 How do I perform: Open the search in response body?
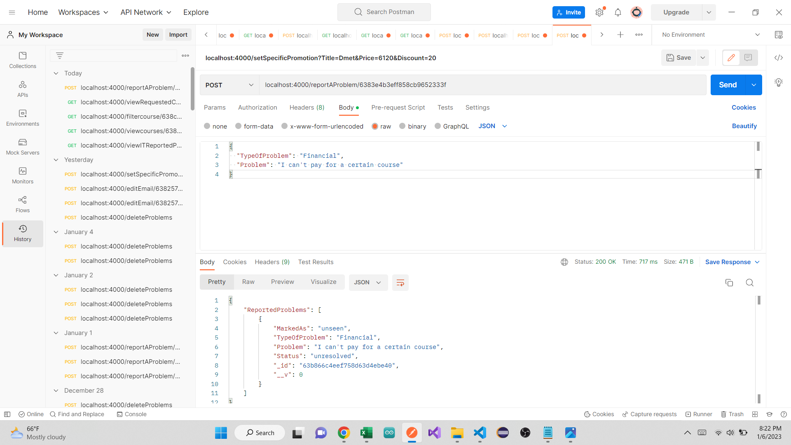tap(749, 283)
